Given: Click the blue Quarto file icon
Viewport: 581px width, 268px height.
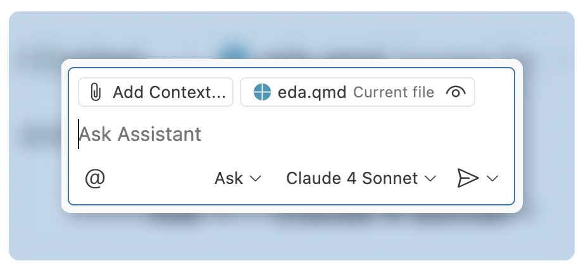Looking at the screenshot, I should pos(263,92).
